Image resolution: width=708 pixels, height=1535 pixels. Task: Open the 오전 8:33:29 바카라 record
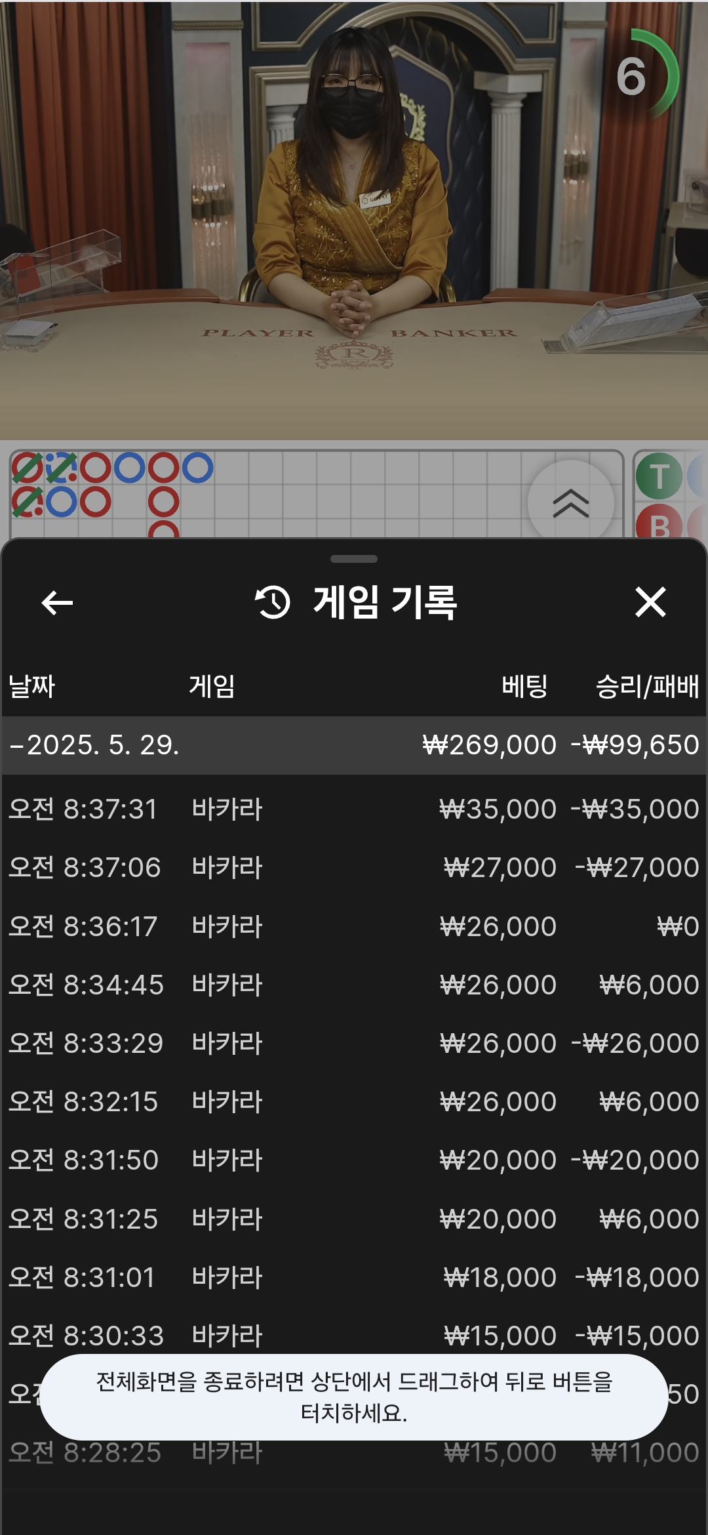pyautogui.click(x=354, y=1043)
